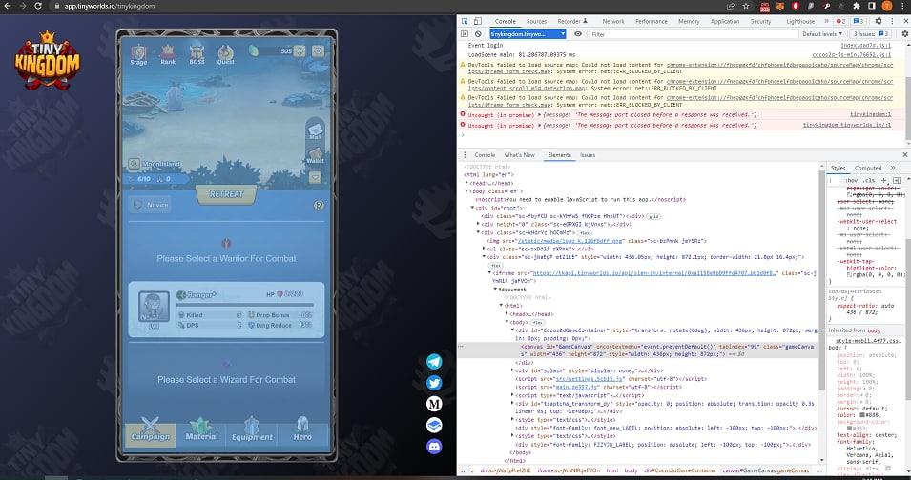Screen dimensions: 911x480
Task: Click the Tiny Kingdom logo
Action: (x=47, y=60)
